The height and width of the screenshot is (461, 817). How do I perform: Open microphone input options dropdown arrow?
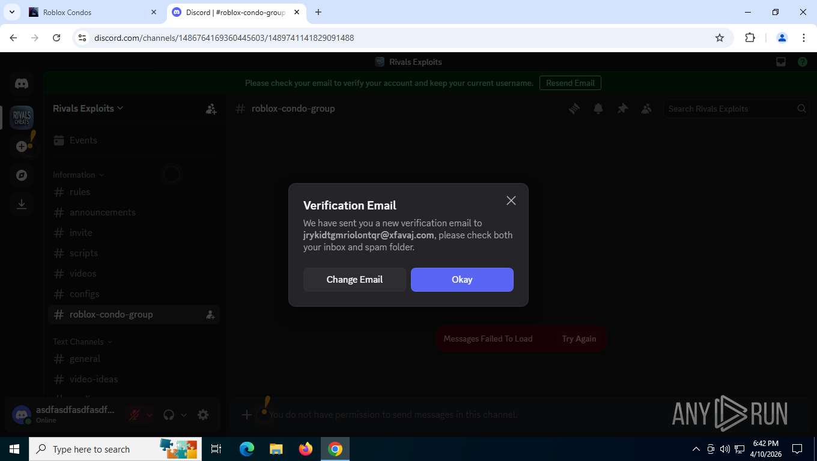150,415
